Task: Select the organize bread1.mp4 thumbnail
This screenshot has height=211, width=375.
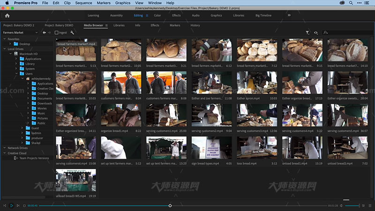Action: click(x=121, y=115)
